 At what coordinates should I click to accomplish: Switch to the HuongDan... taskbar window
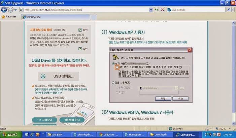coord(135,135)
